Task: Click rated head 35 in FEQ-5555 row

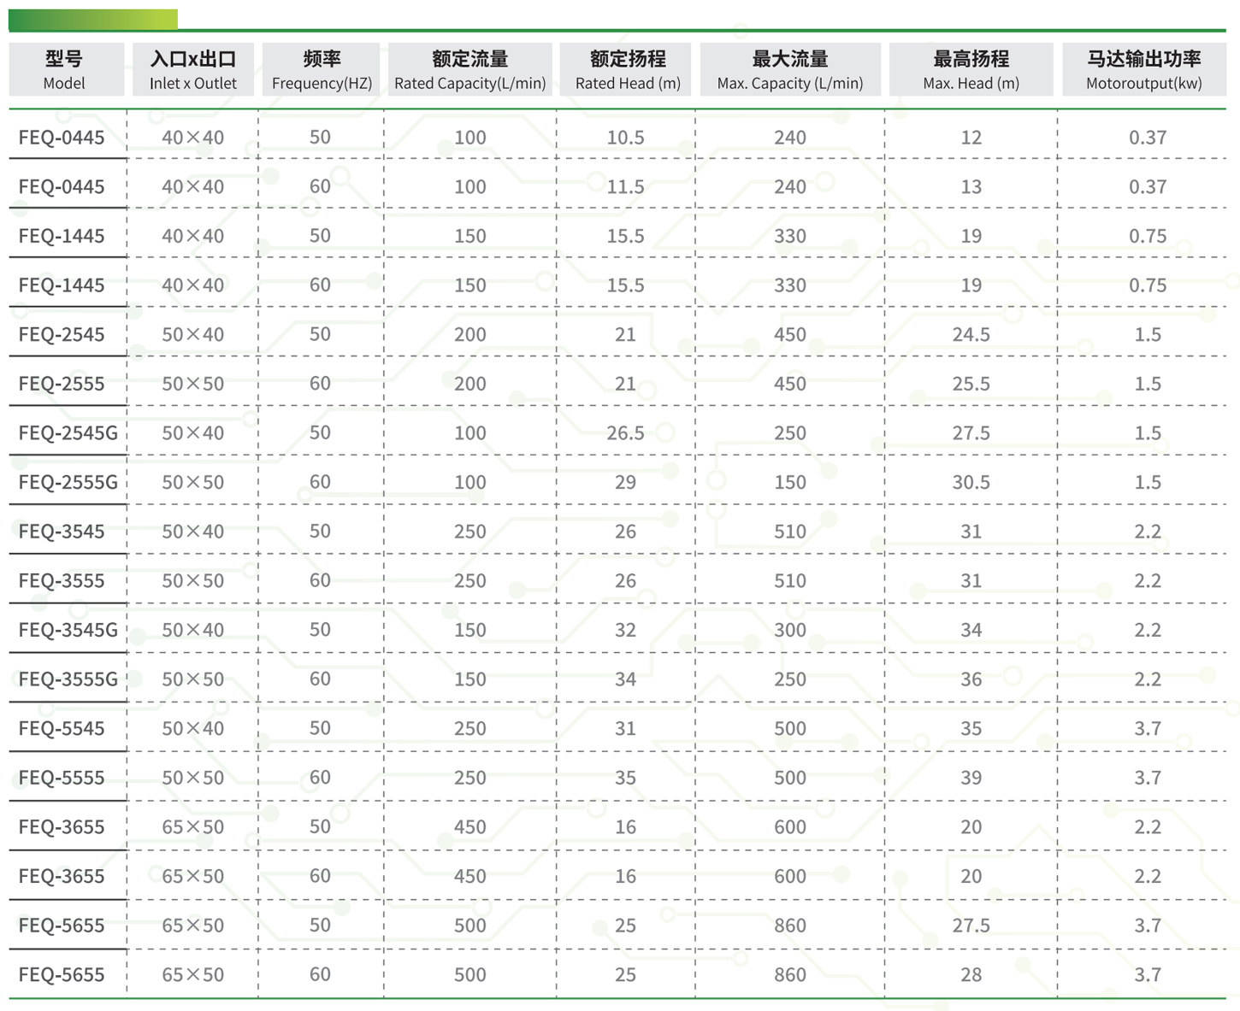Action: point(626,778)
